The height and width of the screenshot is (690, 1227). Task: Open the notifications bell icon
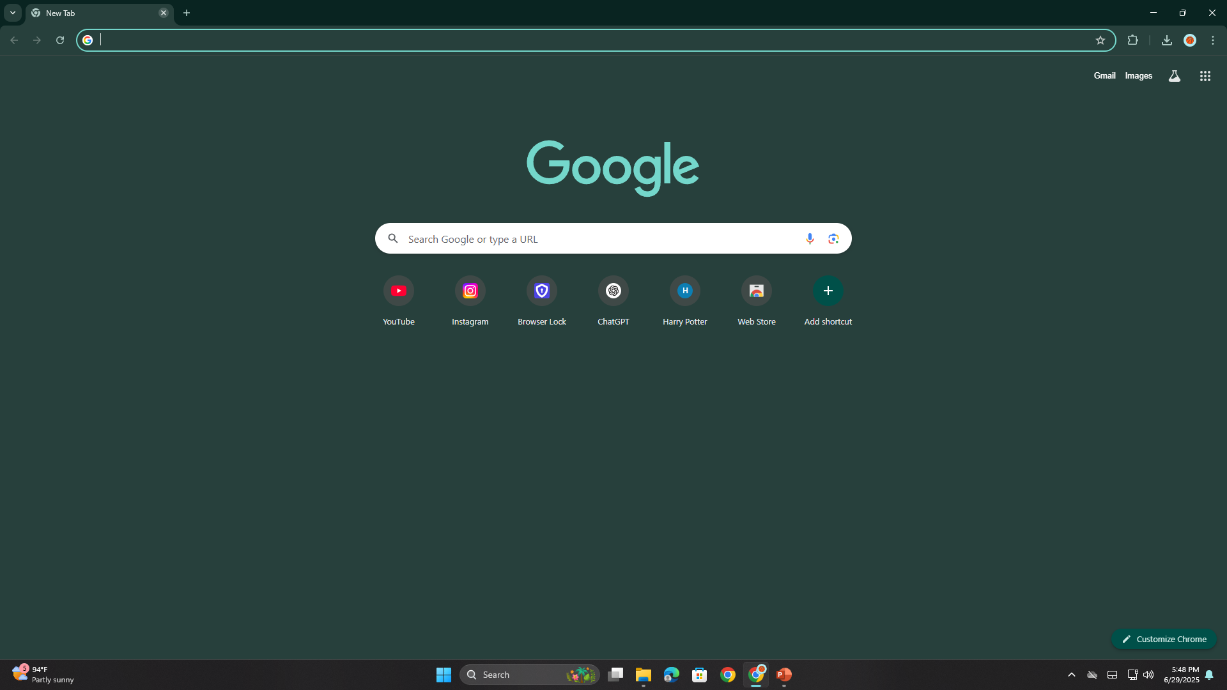(x=1209, y=675)
